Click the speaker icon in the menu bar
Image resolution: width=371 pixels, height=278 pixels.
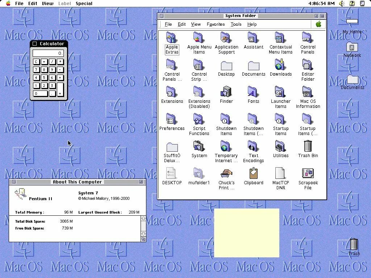click(x=341, y=3)
